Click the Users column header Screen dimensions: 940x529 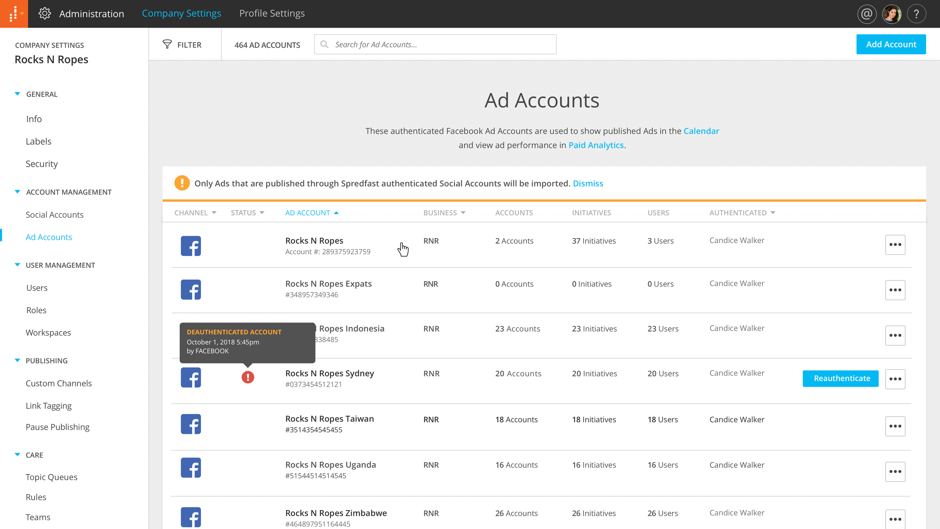click(658, 213)
